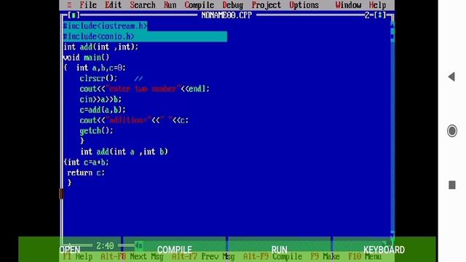This screenshot has width=466, height=262.
Task: Open the File menu
Action: click(88, 5)
